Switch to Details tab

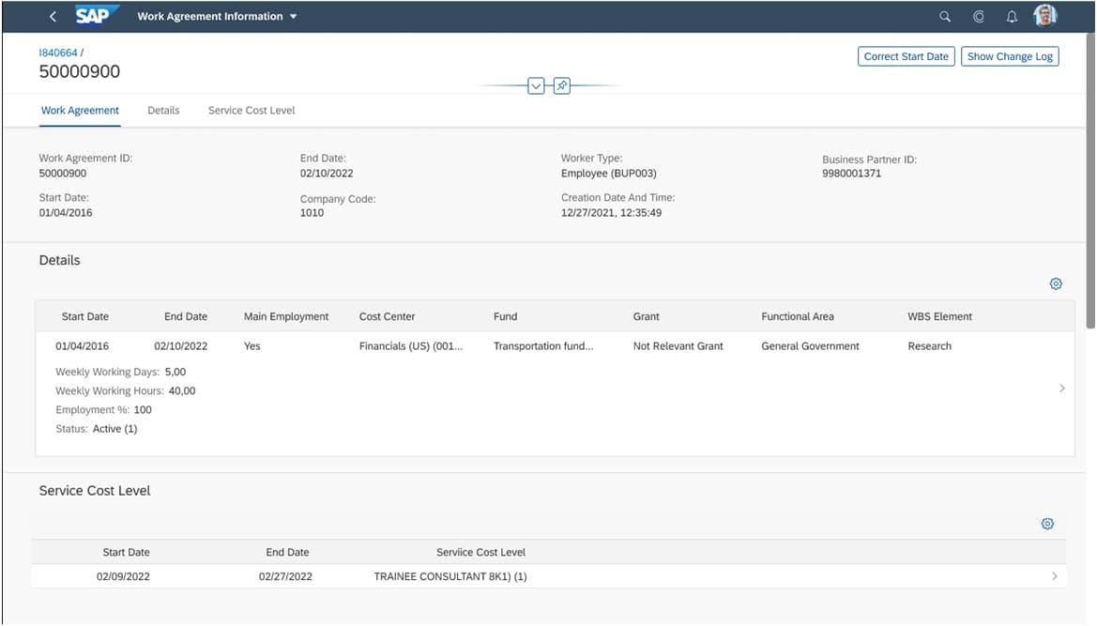point(163,111)
